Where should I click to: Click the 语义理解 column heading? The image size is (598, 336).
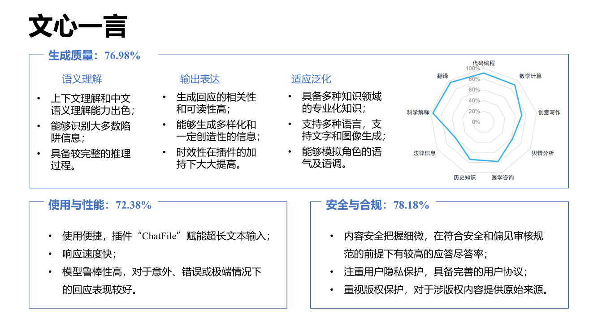pyautogui.click(x=82, y=79)
